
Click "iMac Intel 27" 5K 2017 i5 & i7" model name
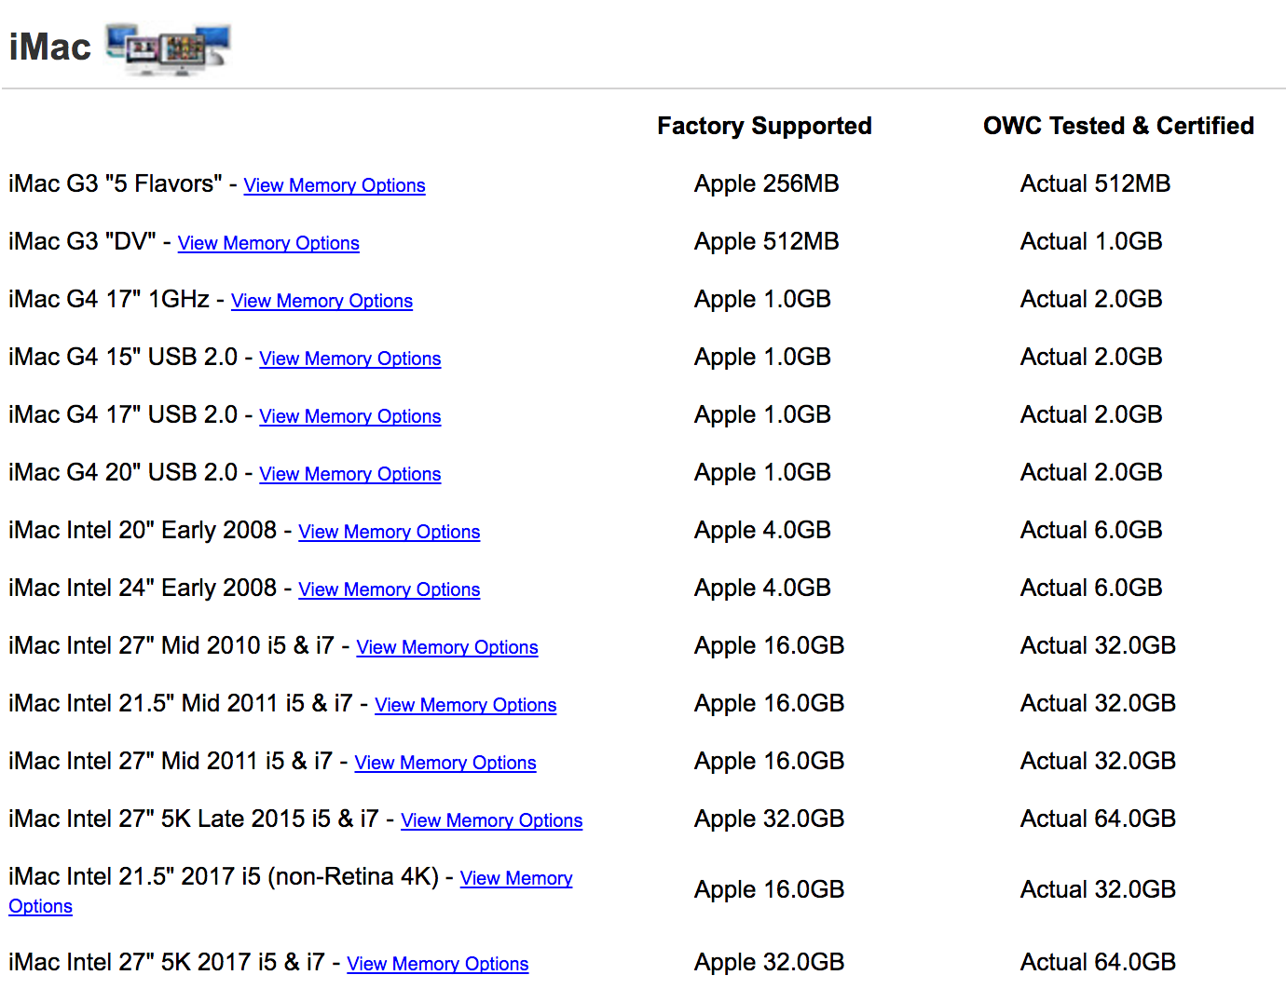167,963
